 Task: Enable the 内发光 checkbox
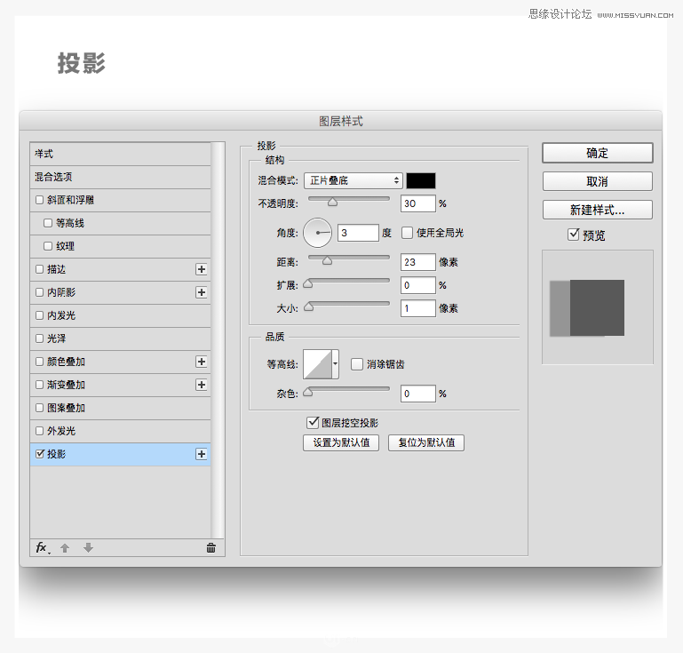40,315
